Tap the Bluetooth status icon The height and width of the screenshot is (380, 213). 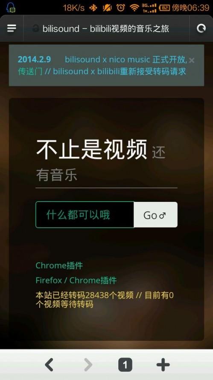[93, 8]
